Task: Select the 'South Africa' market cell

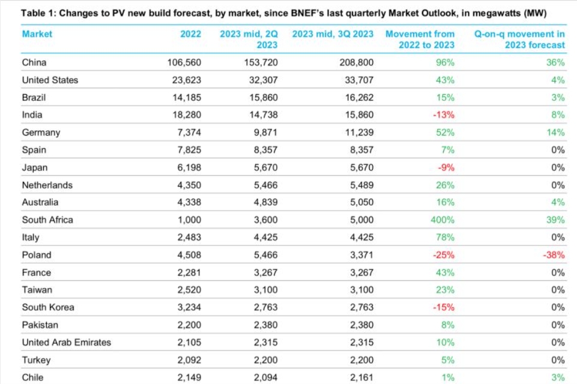Action: click(47, 220)
